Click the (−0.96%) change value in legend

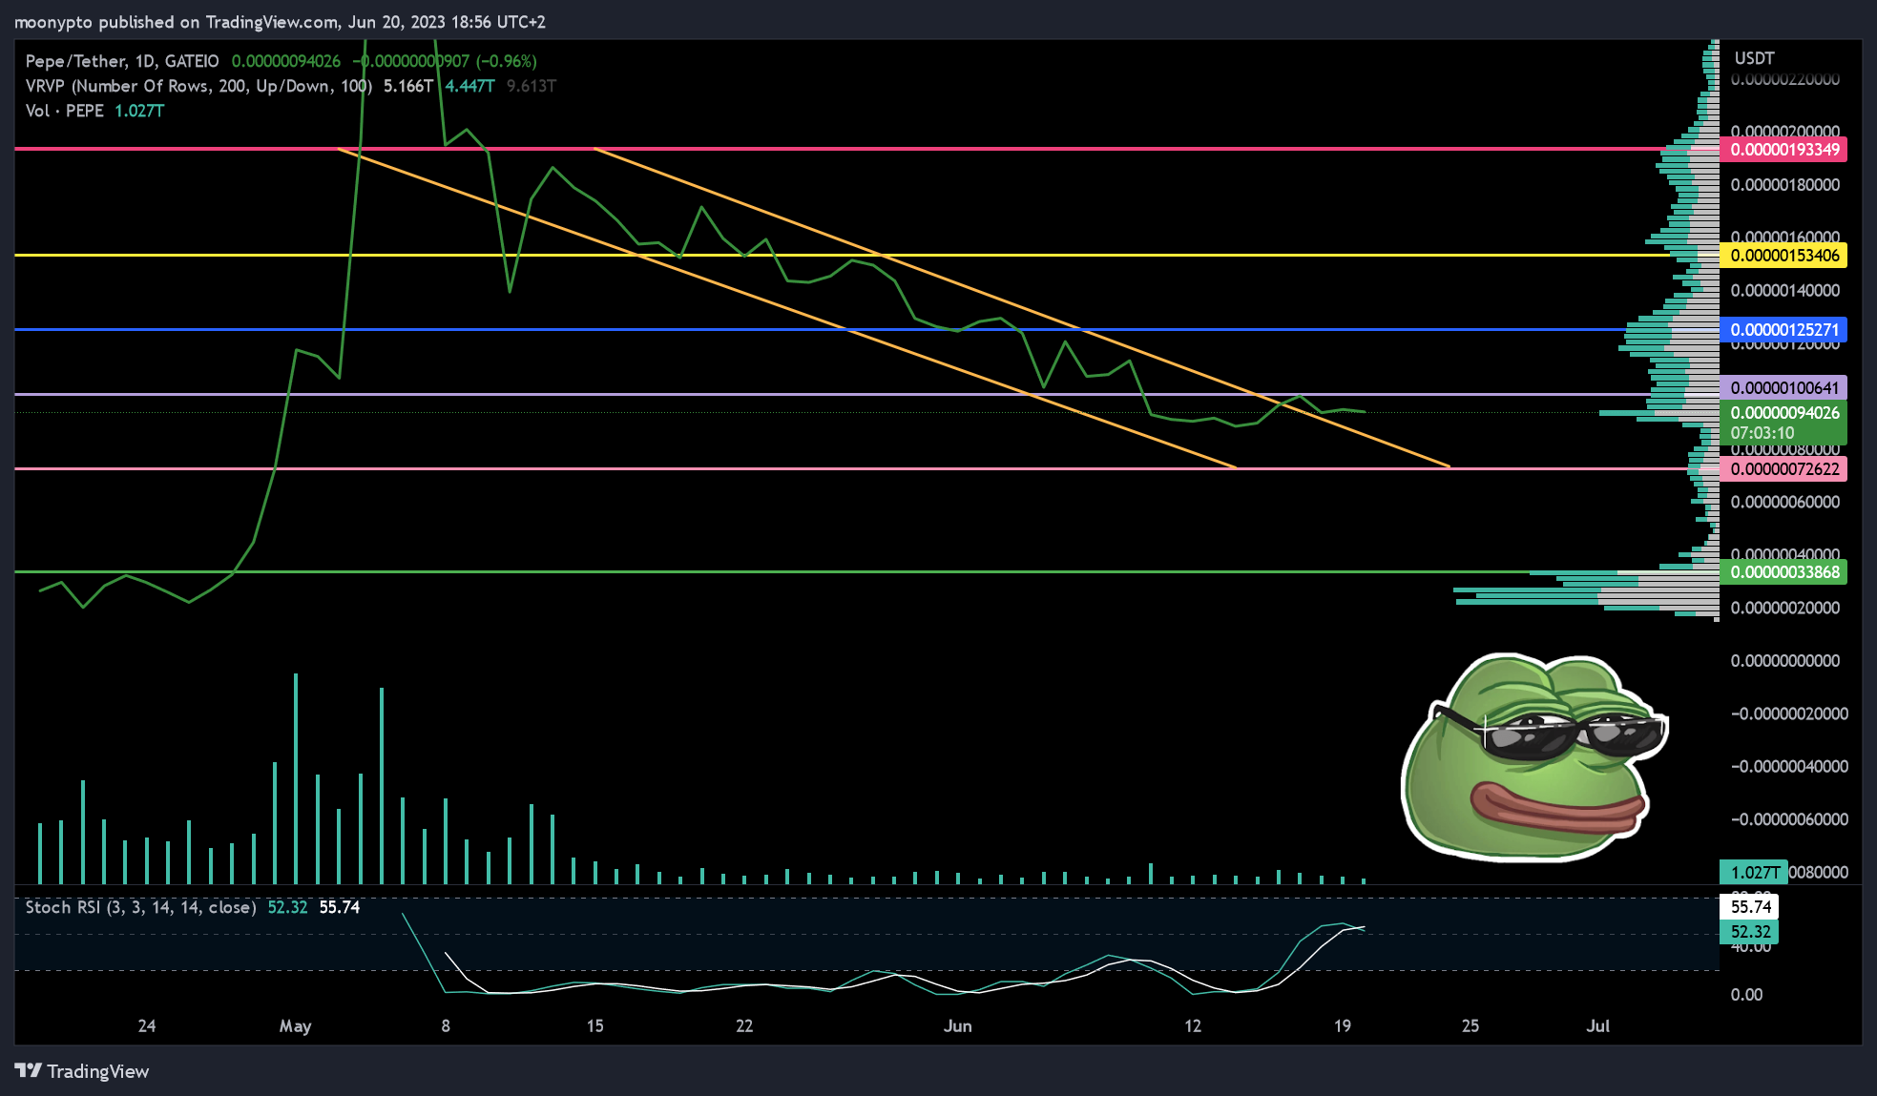507,61
